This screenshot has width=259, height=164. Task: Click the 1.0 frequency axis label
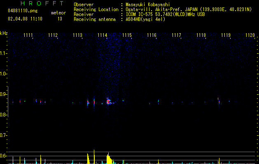pos(3,74)
